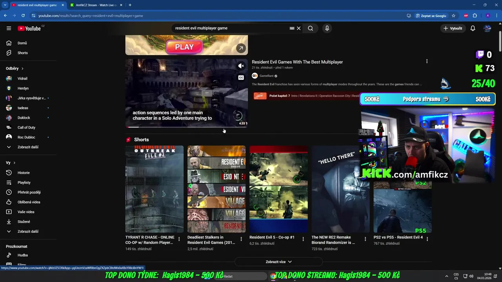Expand the Odběry subscriptions section

click(x=15, y=69)
